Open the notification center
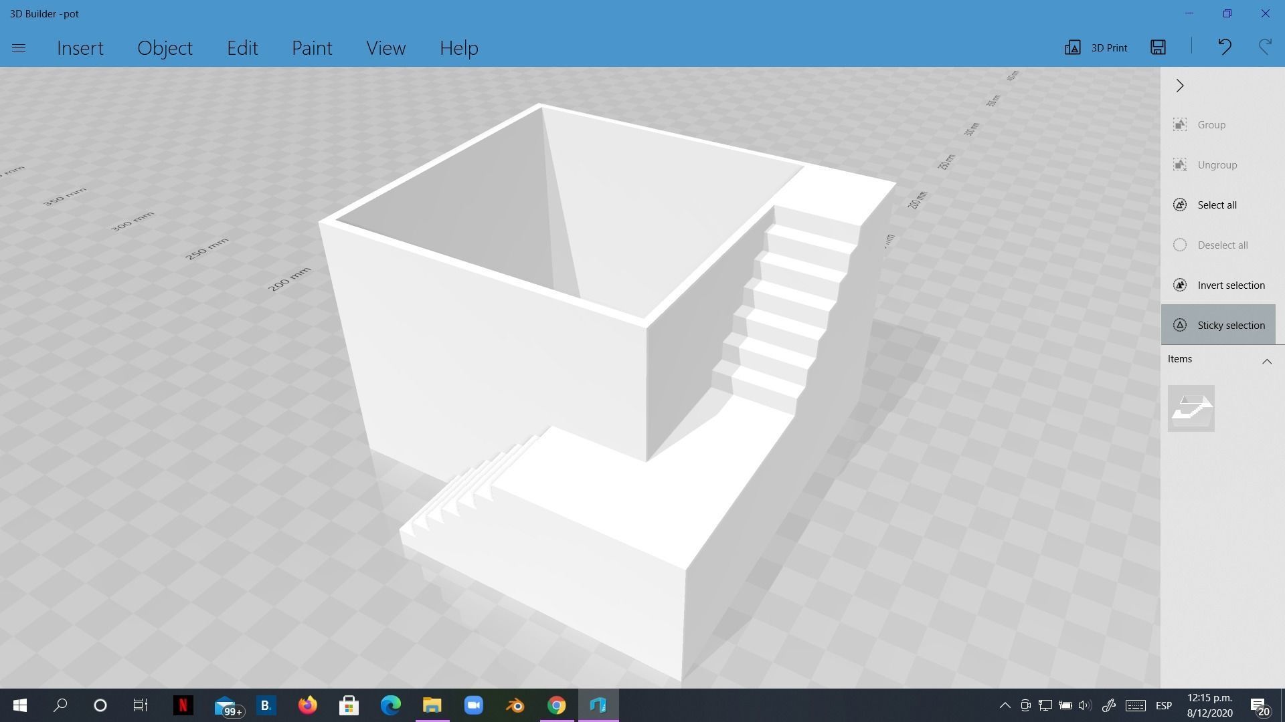1285x722 pixels. pyautogui.click(x=1259, y=706)
